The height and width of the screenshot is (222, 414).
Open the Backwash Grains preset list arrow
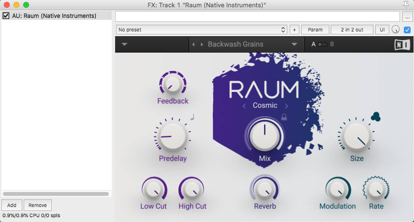coord(294,44)
